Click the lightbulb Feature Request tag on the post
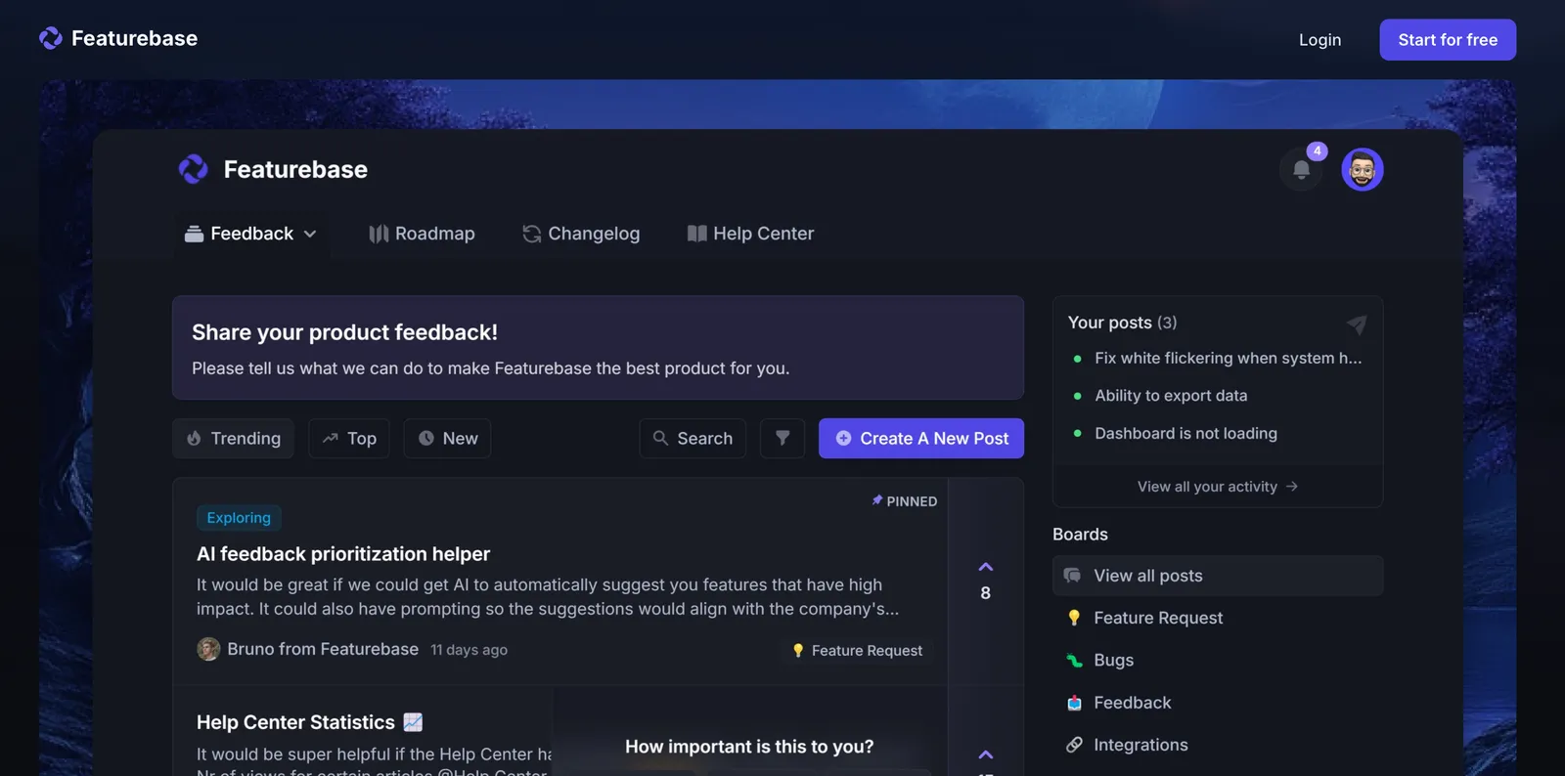The image size is (1565, 776). click(858, 651)
